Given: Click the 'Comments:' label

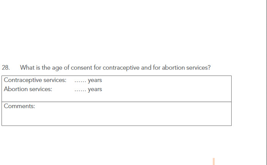Looking at the screenshot, I should point(19,106).
